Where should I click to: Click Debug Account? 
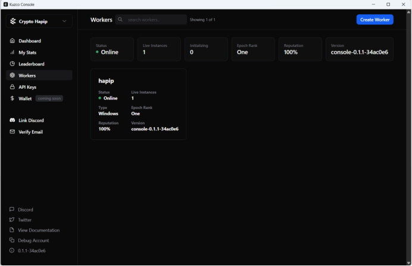pos(33,240)
